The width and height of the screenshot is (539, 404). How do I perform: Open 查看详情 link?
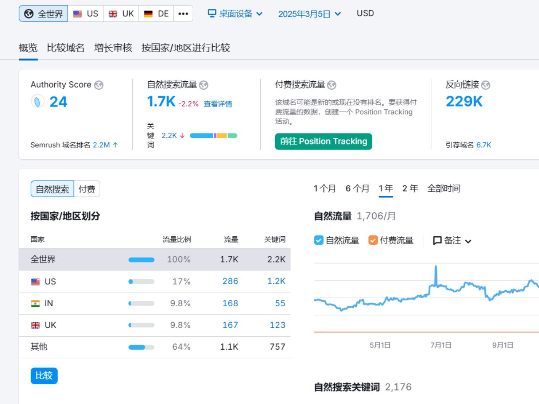point(218,104)
